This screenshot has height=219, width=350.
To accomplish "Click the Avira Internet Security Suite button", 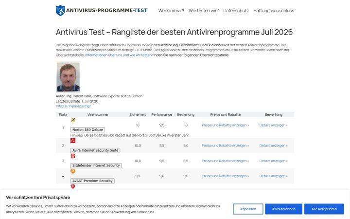I will (95, 150).
